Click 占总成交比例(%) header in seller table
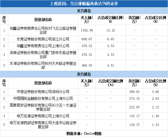 tap(155, 83)
